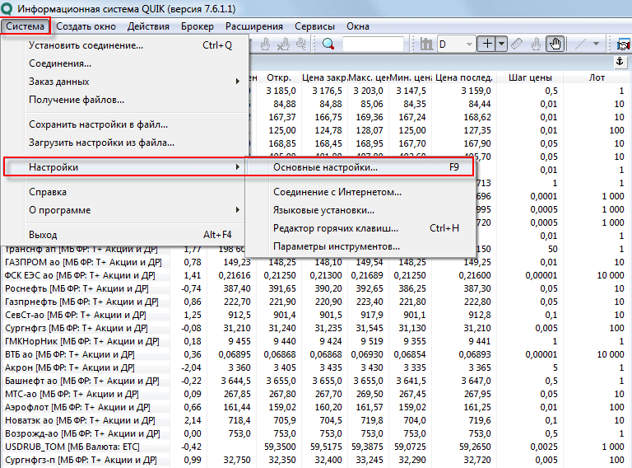Select the Аэрофлот row name
This screenshot has height=468, width=632.
77,408
